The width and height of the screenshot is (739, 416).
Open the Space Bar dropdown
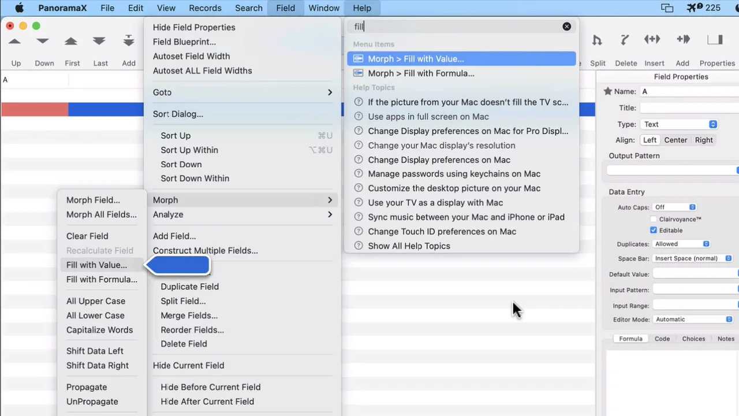coord(693,258)
